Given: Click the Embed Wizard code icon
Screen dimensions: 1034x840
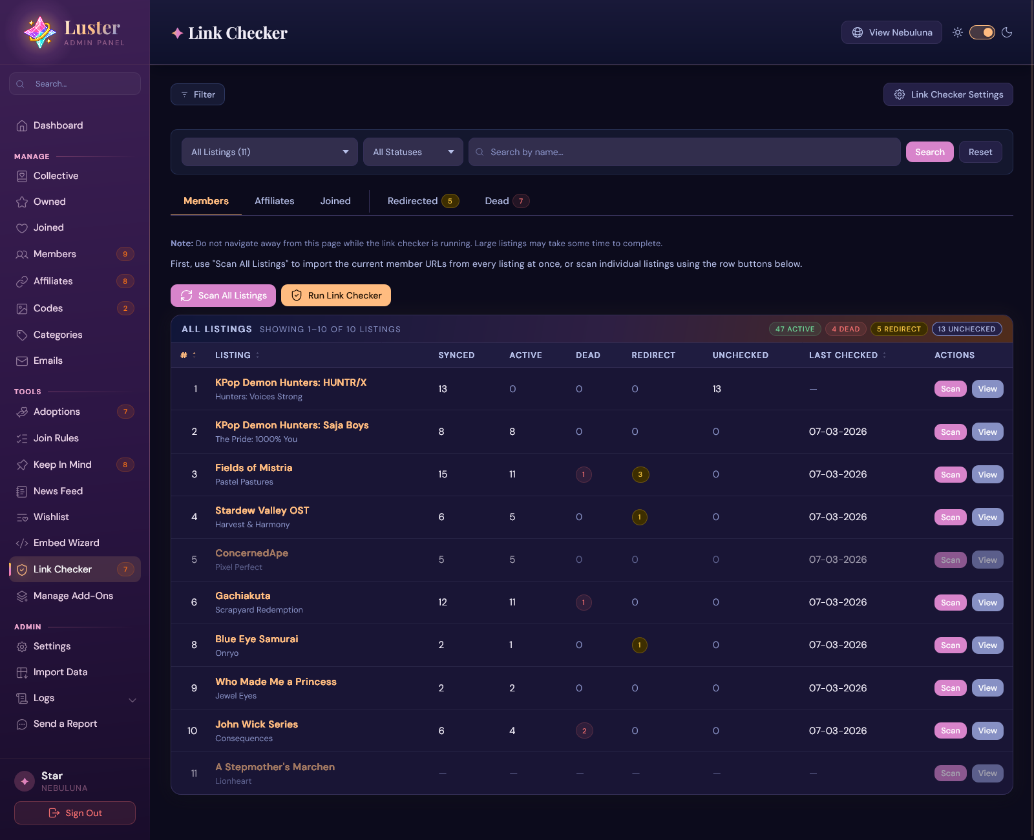Looking at the screenshot, I should coord(22,543).
